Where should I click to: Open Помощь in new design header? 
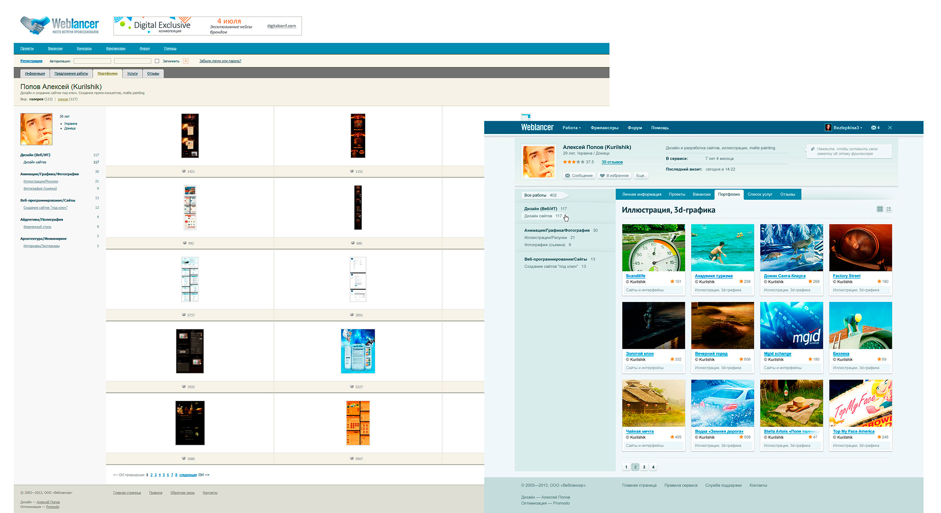pos(660,127)
